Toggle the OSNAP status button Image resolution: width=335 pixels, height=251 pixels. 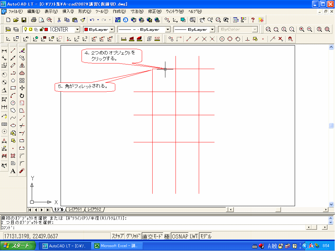tap(180, 236)
